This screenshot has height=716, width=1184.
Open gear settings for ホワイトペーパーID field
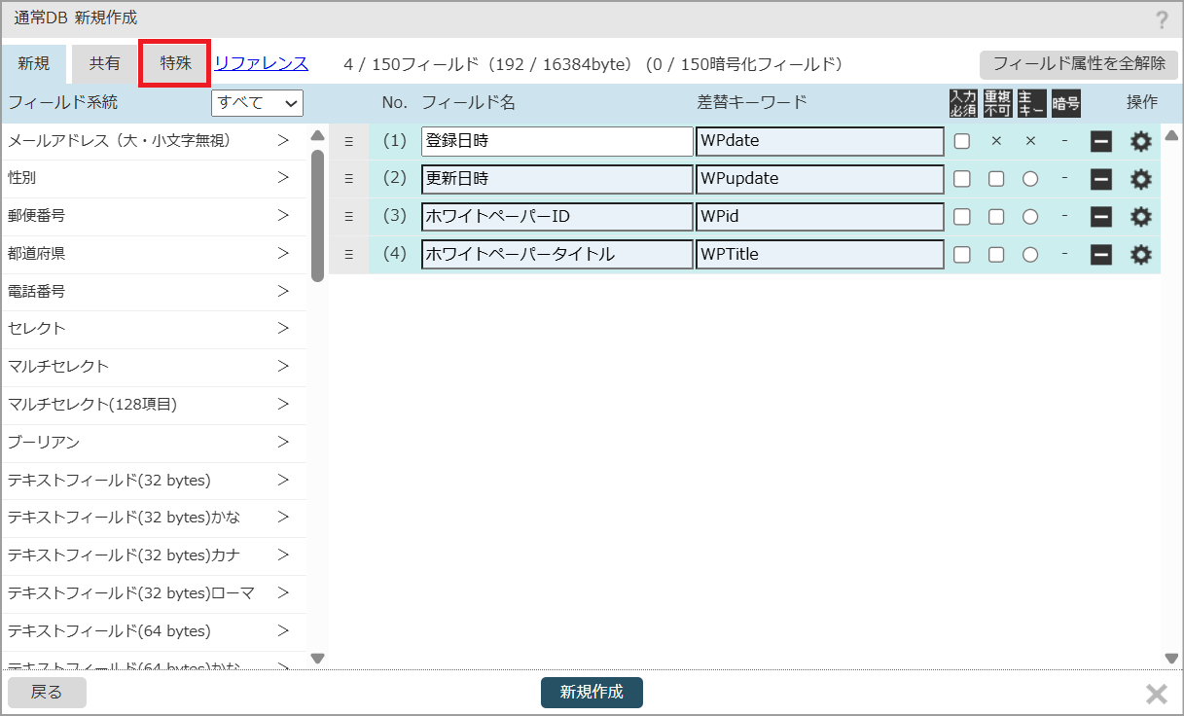(x=1140, y=217)
